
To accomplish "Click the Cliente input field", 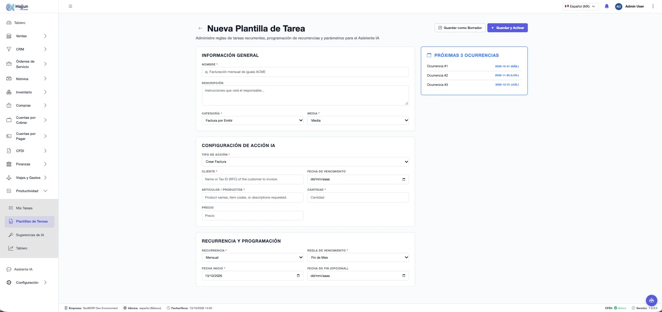I will [253, 179].
